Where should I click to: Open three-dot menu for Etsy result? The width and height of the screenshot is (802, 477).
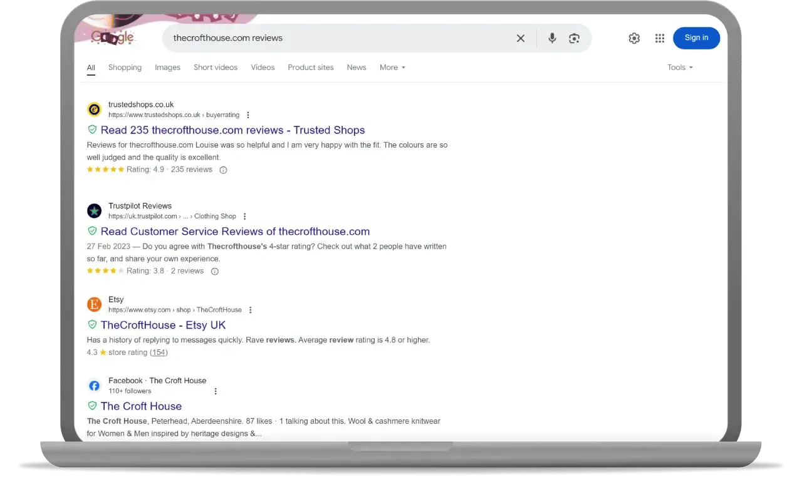(x=250, y=310)
